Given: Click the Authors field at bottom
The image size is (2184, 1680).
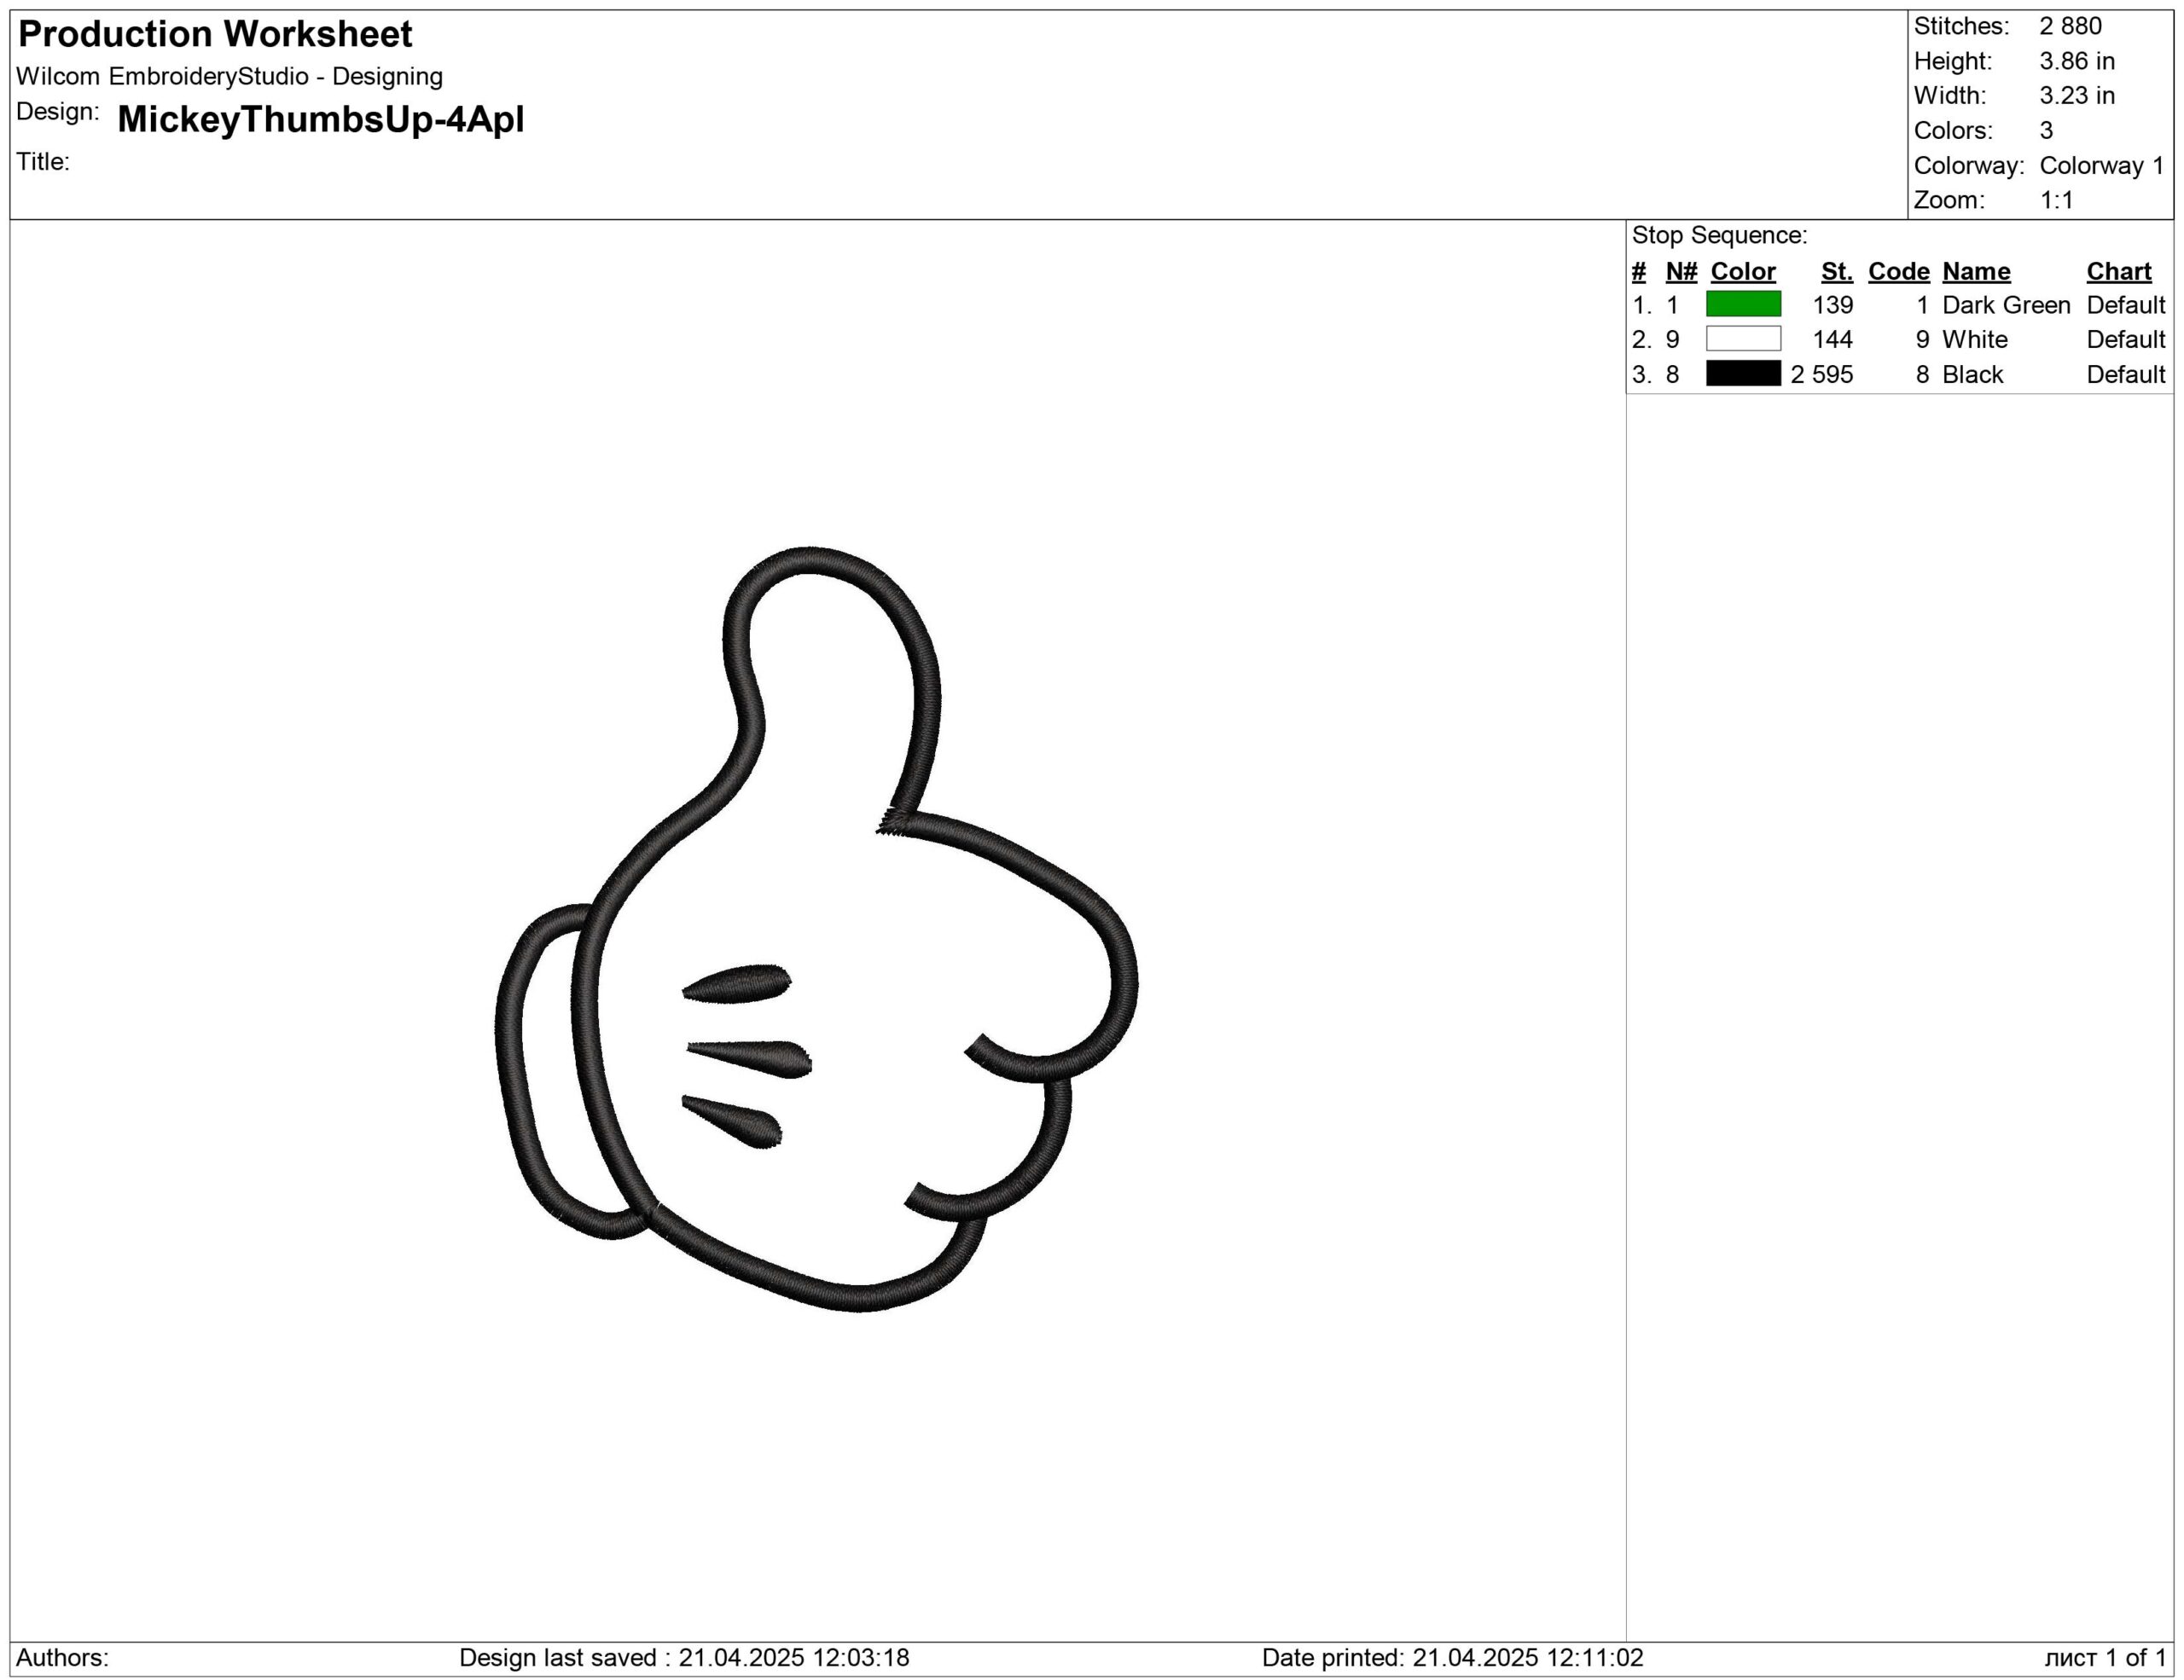Looking at the screenshot, I should pos(62,1657).
